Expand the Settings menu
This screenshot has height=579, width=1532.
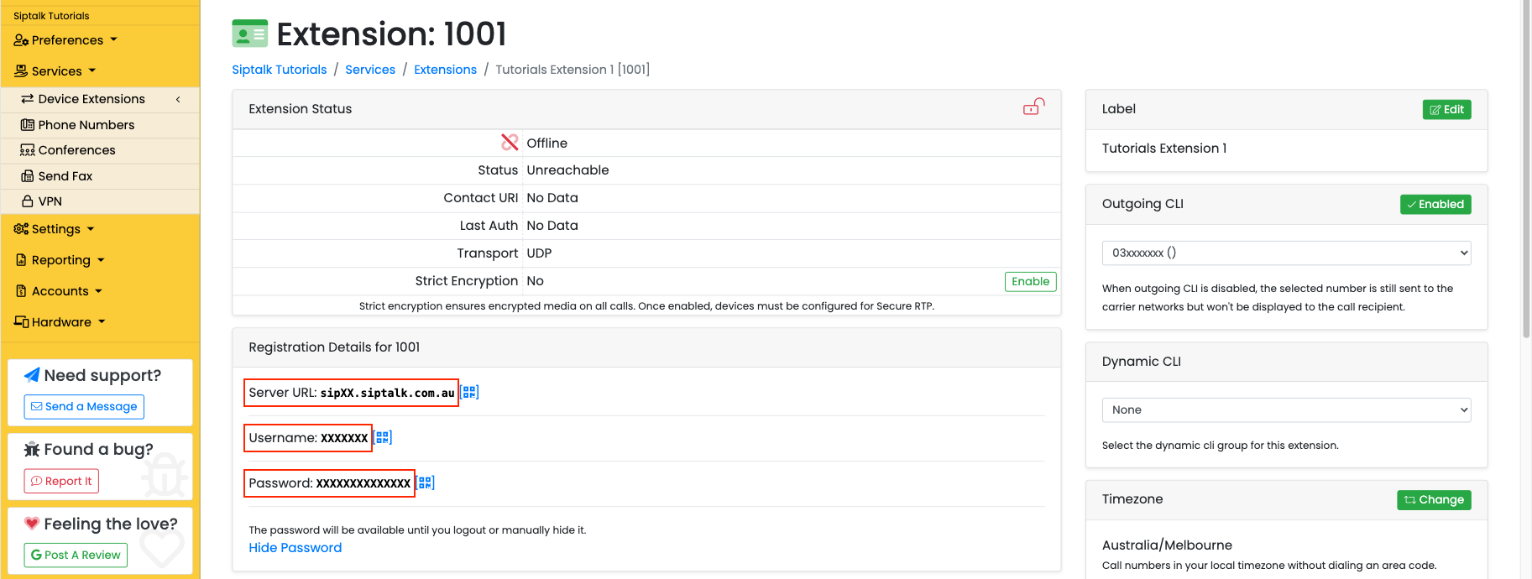click(x=55, y=229)
